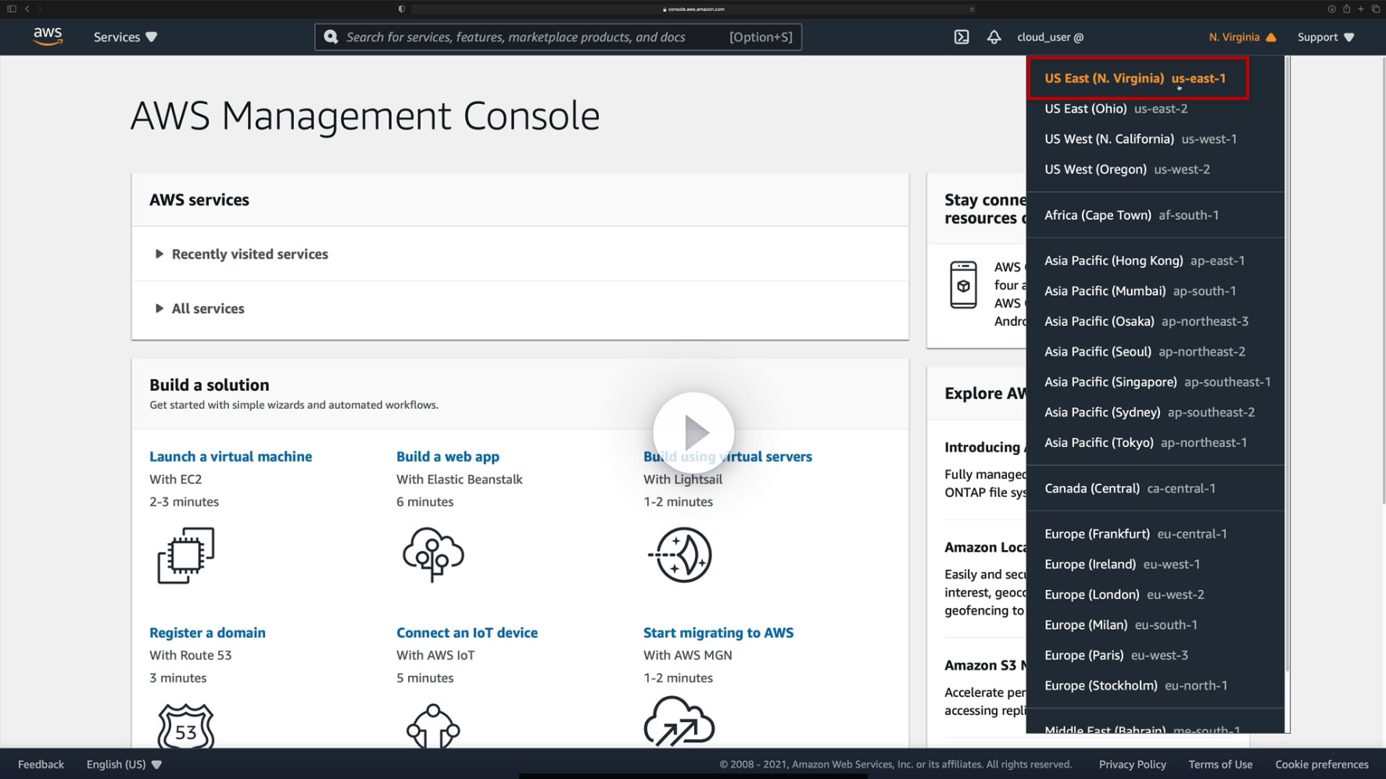Open the Terms of Use link
This screenshot has width=1386, height=779.
[1220, 764]
